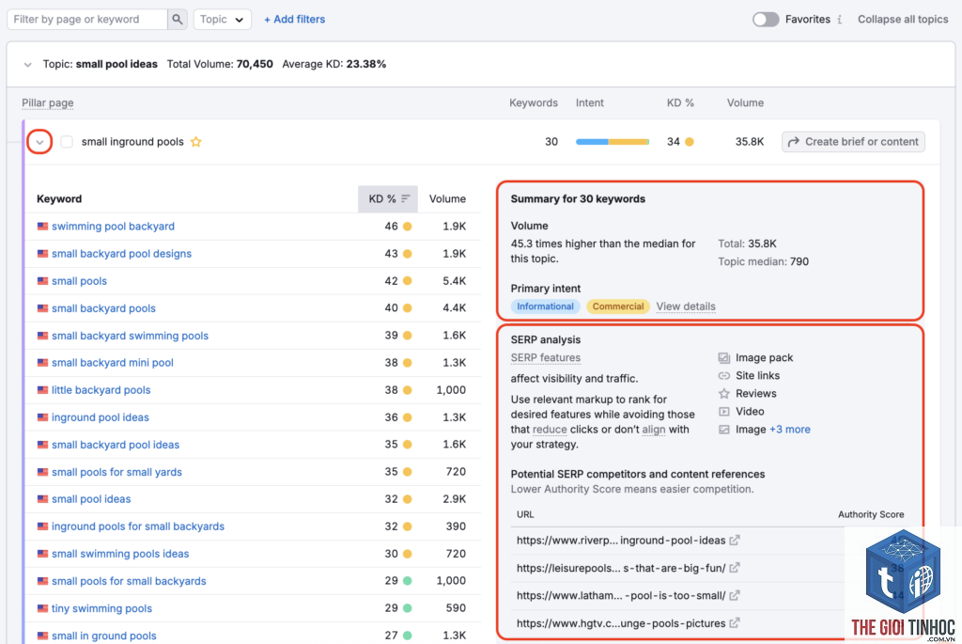Open keyword small pools for small yards
Viewport: 962px width, 644px height.
point(116,472)
